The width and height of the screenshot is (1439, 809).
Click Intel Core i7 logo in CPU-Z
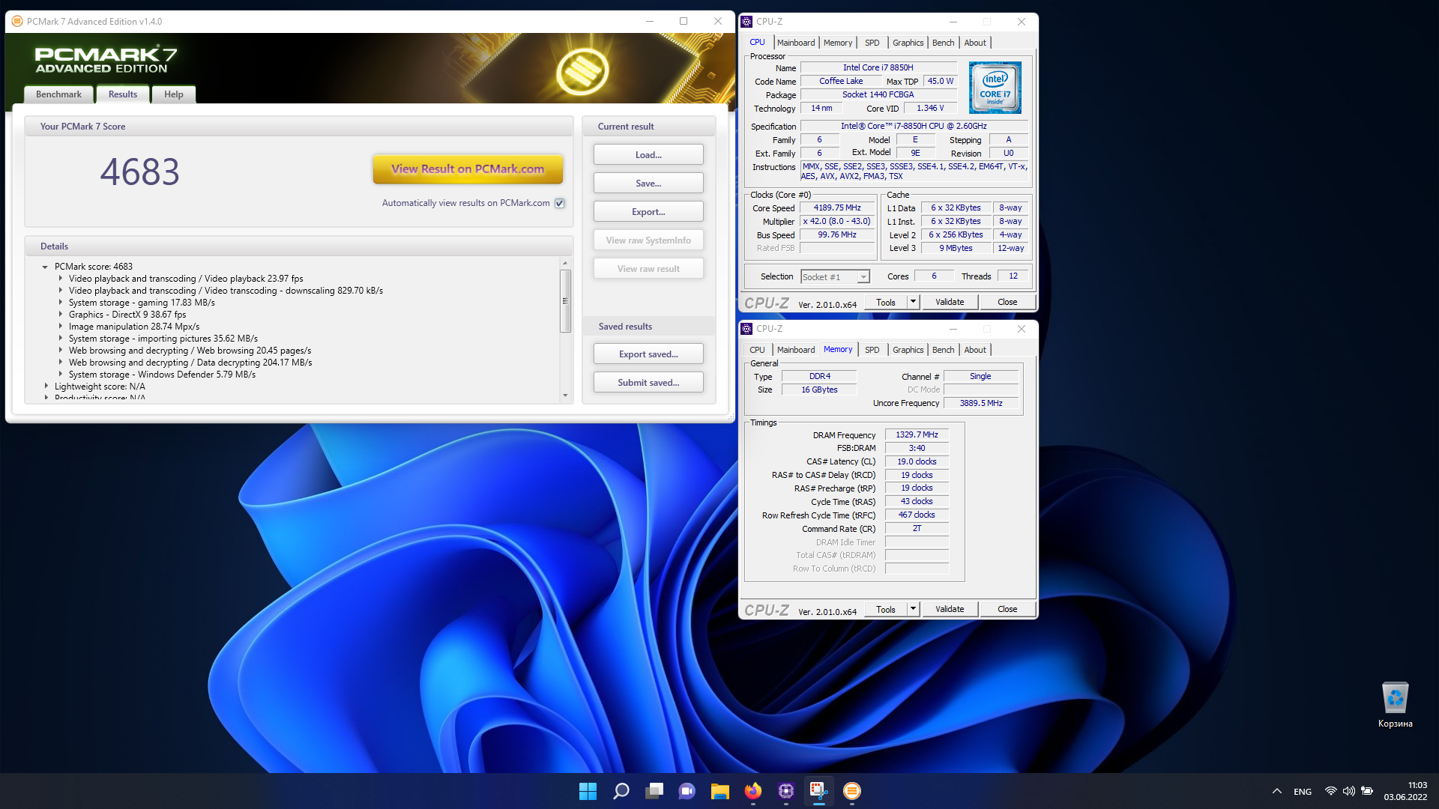pyautogui.click(x=995, y=88)
